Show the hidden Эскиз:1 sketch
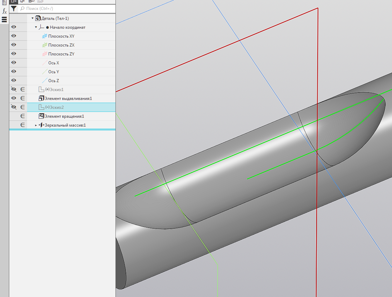The height and width of the screenshot is (297, 392). click(14, 90)
